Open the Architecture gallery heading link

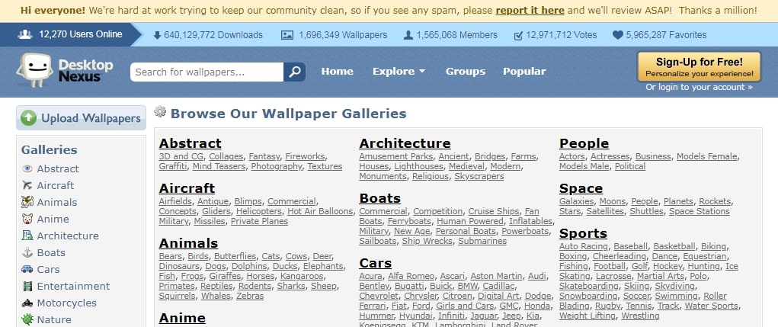pos(405,143)
